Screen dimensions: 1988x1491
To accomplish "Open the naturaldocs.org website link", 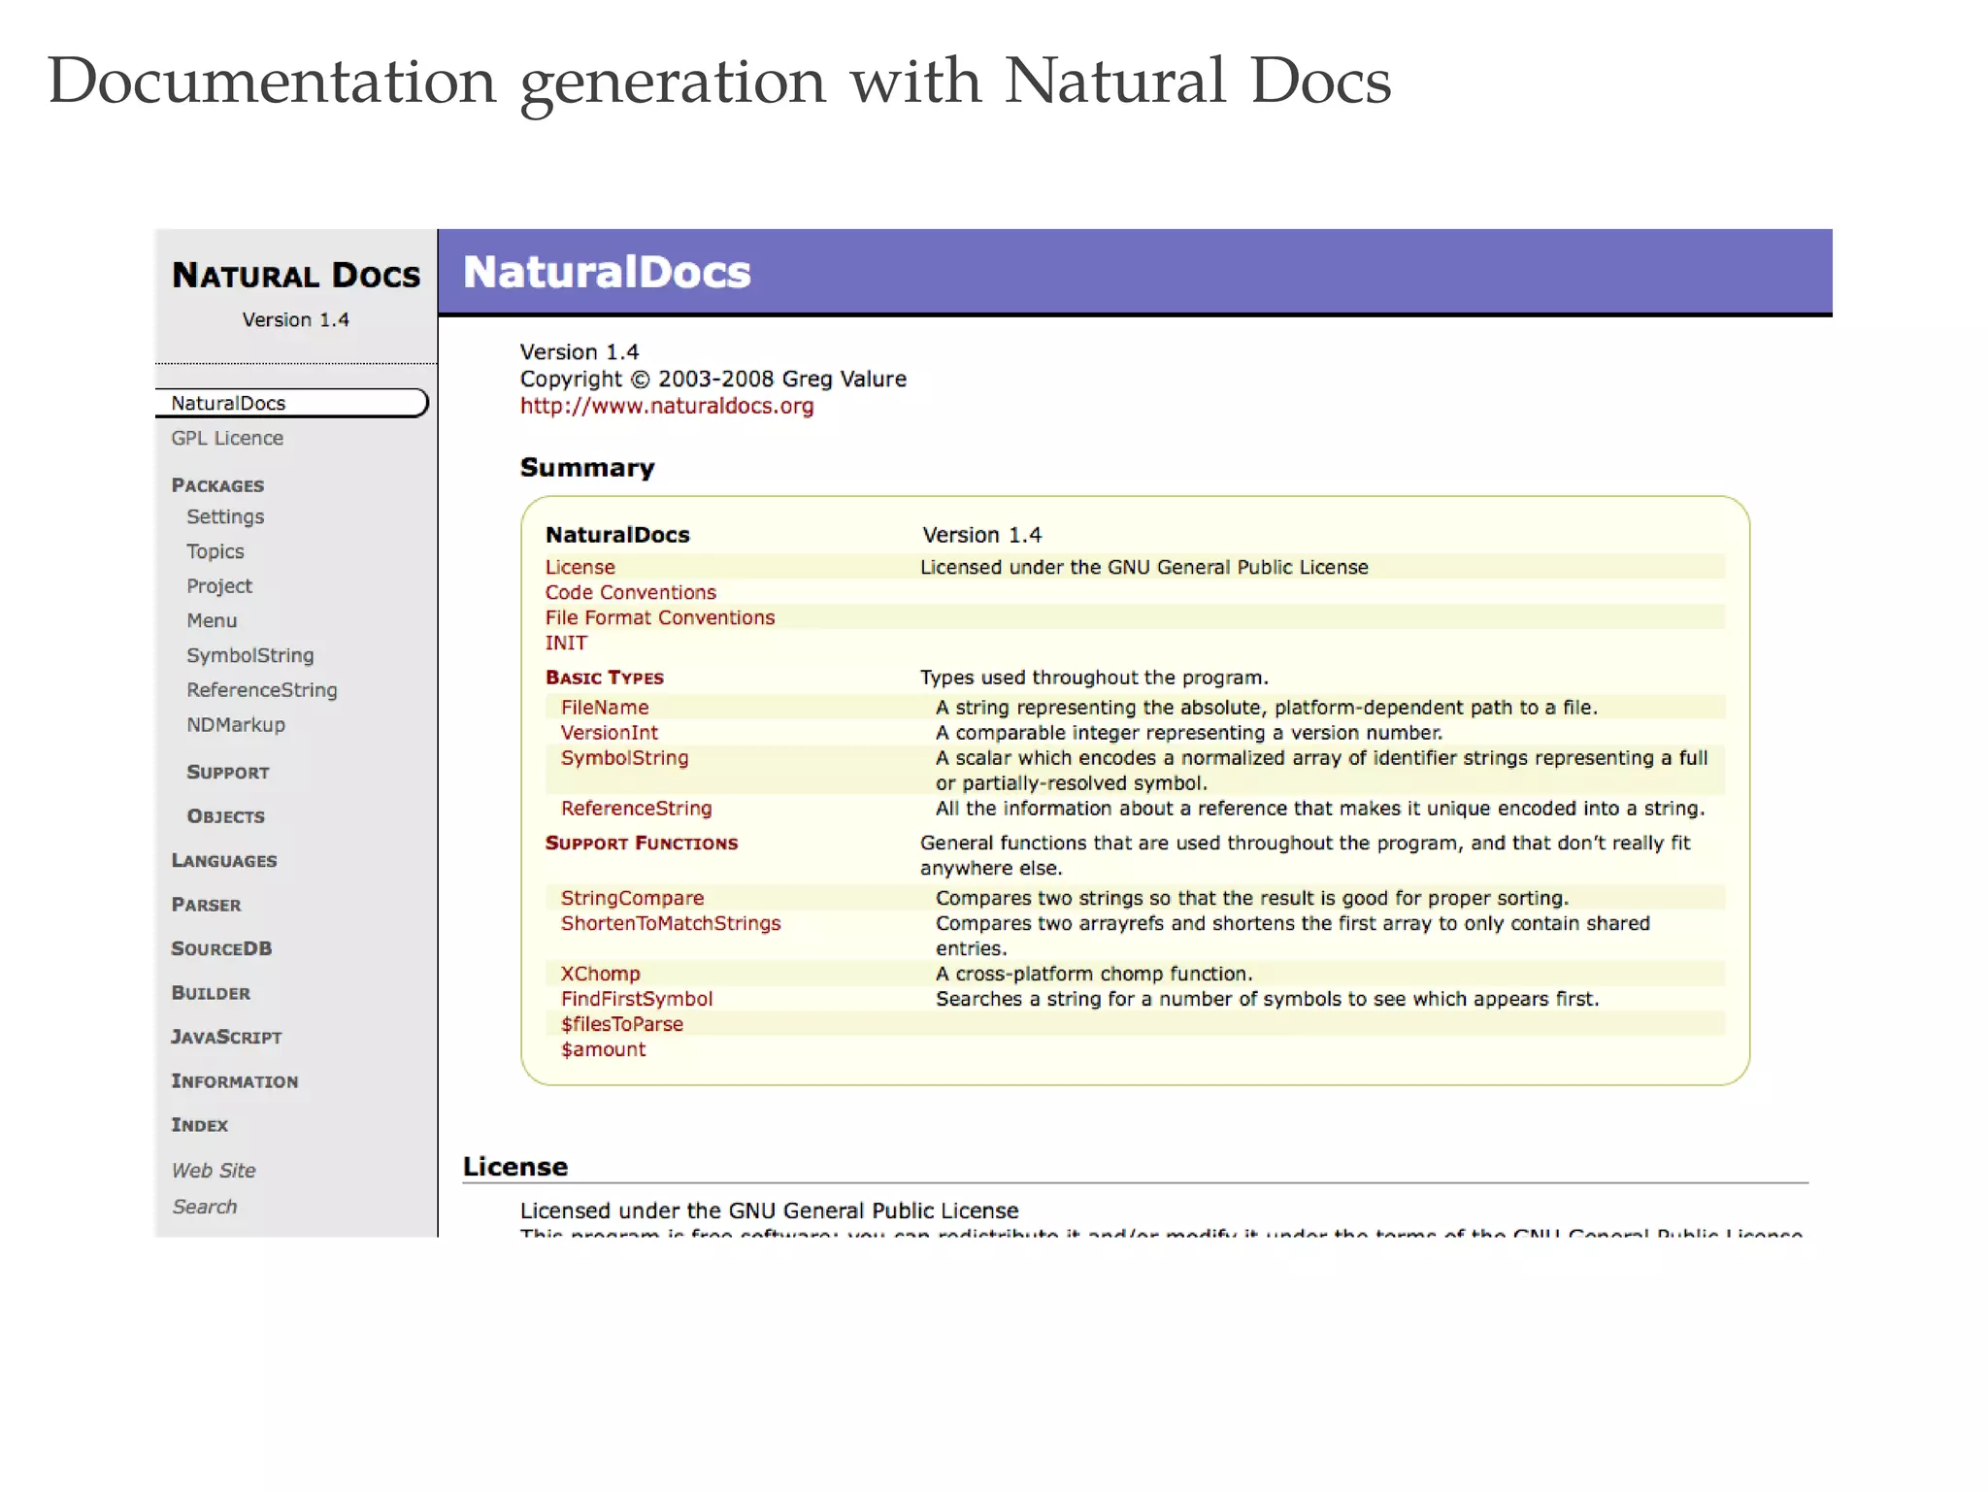I will click(x=667, y=406).
